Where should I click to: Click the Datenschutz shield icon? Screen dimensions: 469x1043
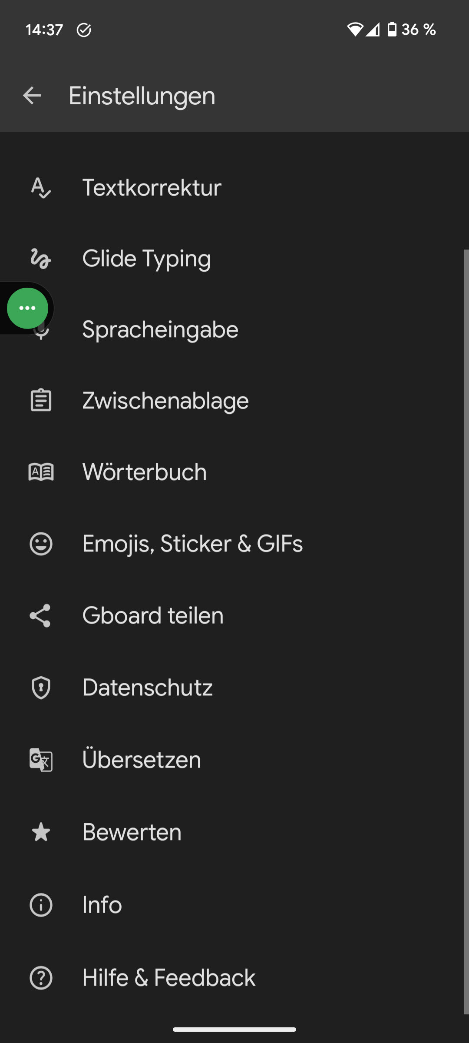click(x=41, y=688)
